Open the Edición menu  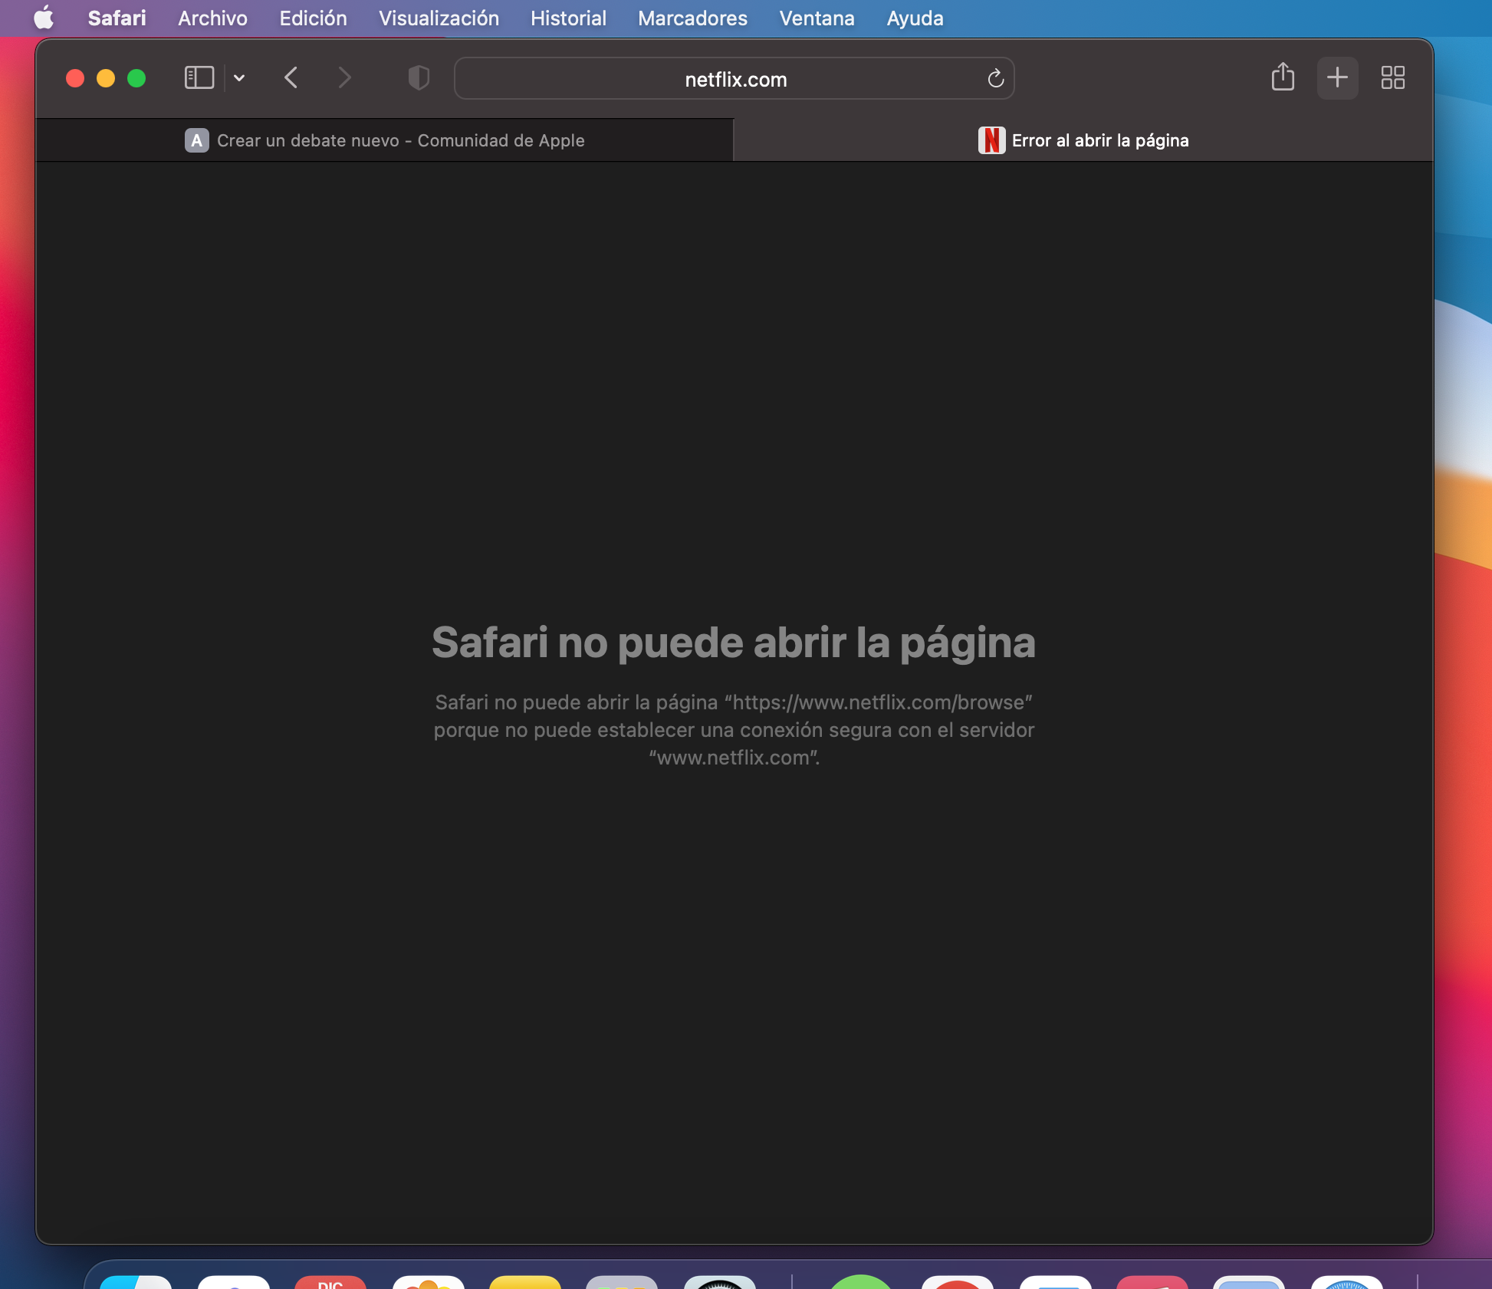pyautogui.click(x=313, y=18)
